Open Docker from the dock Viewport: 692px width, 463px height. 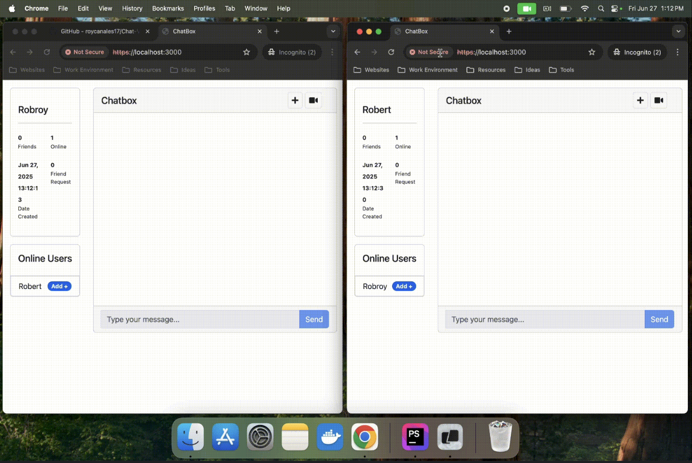(x=330, y=437)
